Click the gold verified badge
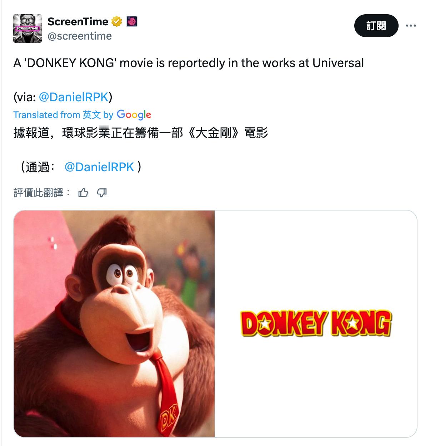Image resolution: width=425 pixels, height=446 pixels. point(117,22)
